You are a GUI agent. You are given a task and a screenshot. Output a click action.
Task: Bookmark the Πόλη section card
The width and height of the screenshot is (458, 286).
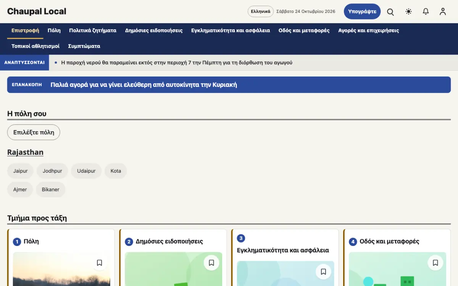[99, 263]
